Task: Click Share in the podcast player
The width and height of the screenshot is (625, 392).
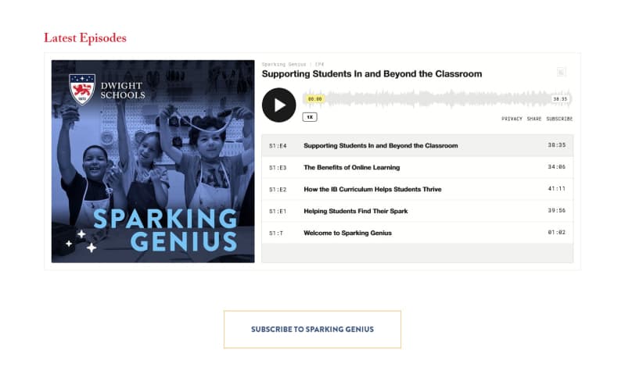Action: pyautogui.click(x=533, y=119)
